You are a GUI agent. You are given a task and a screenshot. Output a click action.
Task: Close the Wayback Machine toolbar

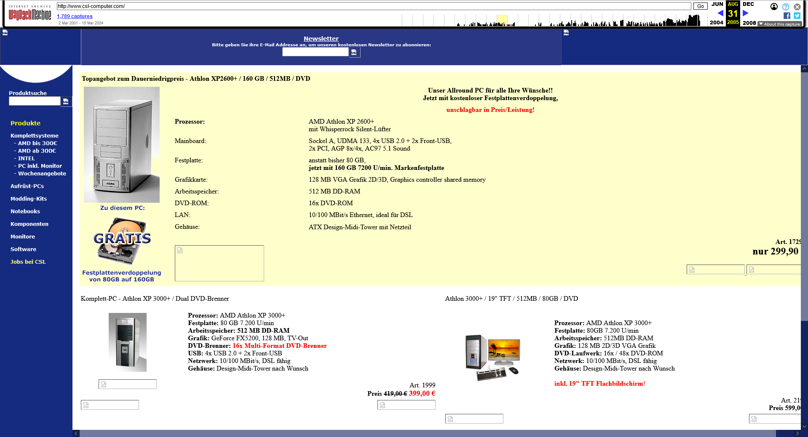[797, 7]
